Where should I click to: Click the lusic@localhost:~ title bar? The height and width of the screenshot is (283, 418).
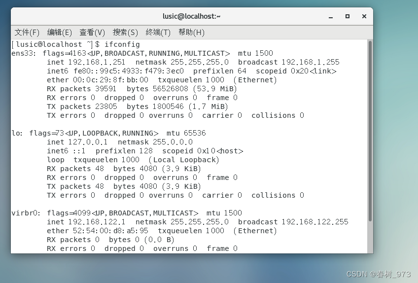coord(192,17)
